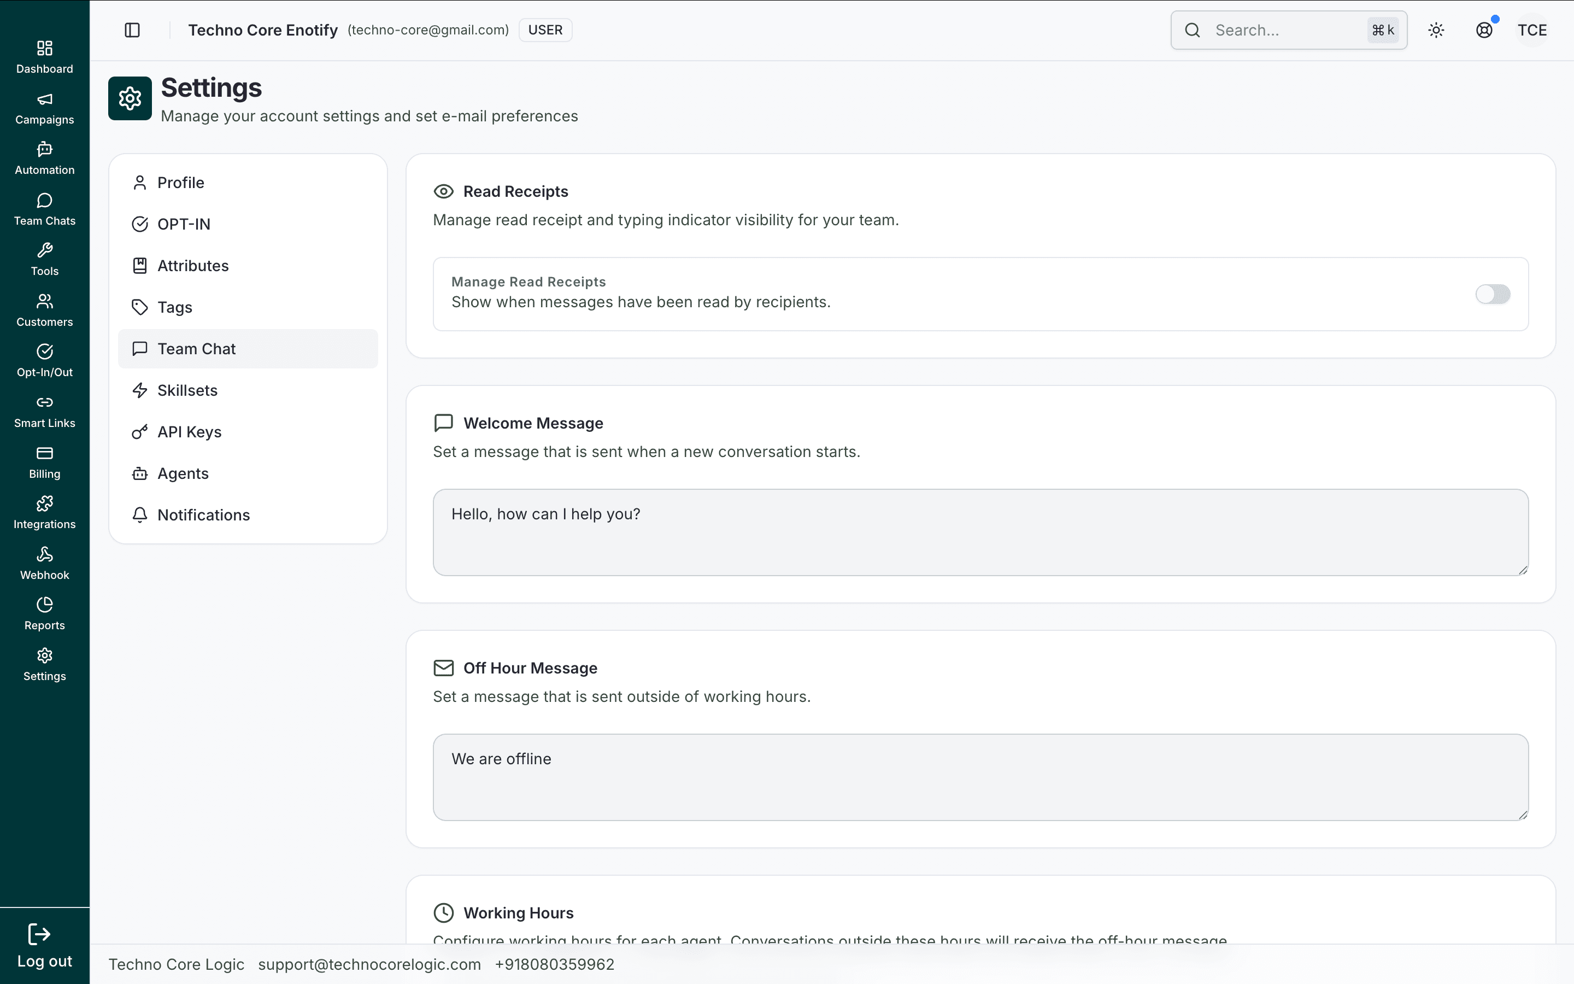This screenshot has width=1574, height=984.
Task: Click the USER role badge
Action: tap(545, 30)
